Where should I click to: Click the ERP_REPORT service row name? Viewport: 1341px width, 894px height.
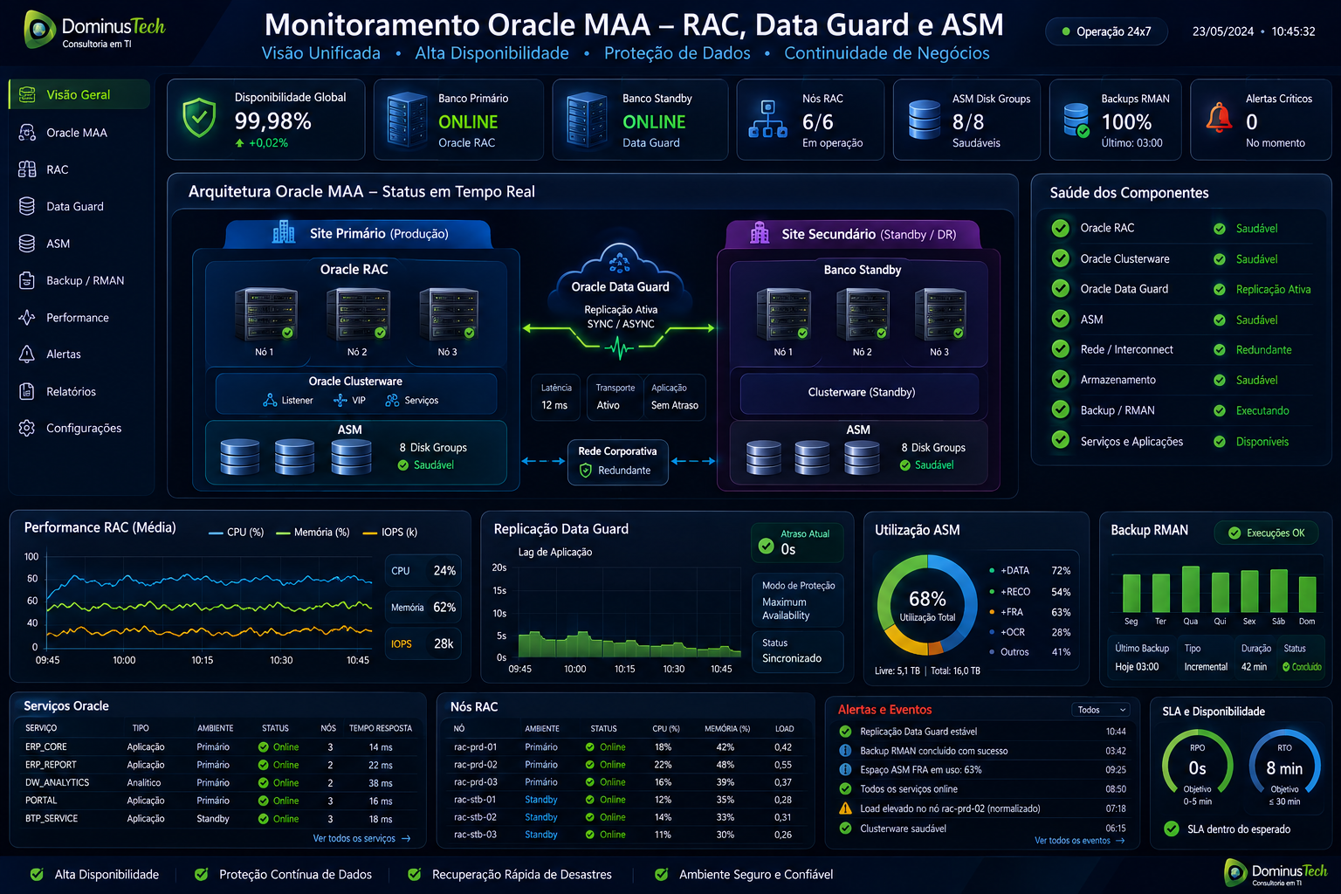(51, 765)
